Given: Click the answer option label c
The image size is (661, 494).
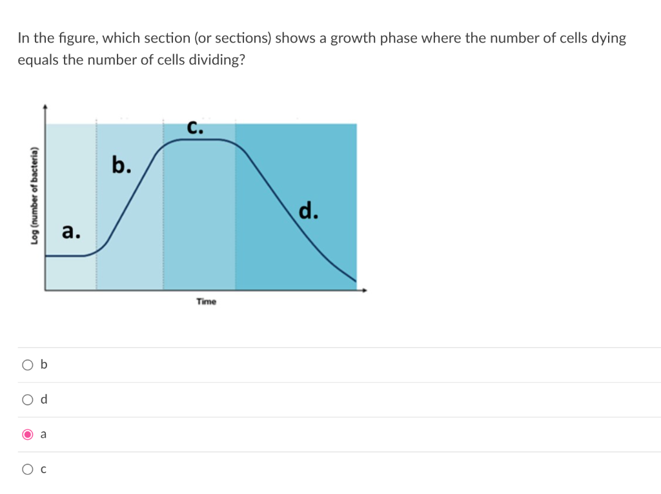Looking at the screenshot, I should 43,469.
